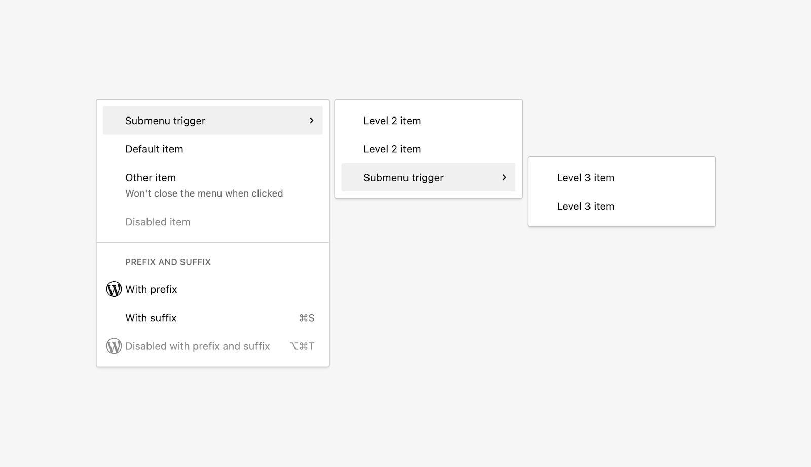This screenshot has width=811, height=467.
Task: Choose Other item in the menu
Action: click(x=213, y=185)
